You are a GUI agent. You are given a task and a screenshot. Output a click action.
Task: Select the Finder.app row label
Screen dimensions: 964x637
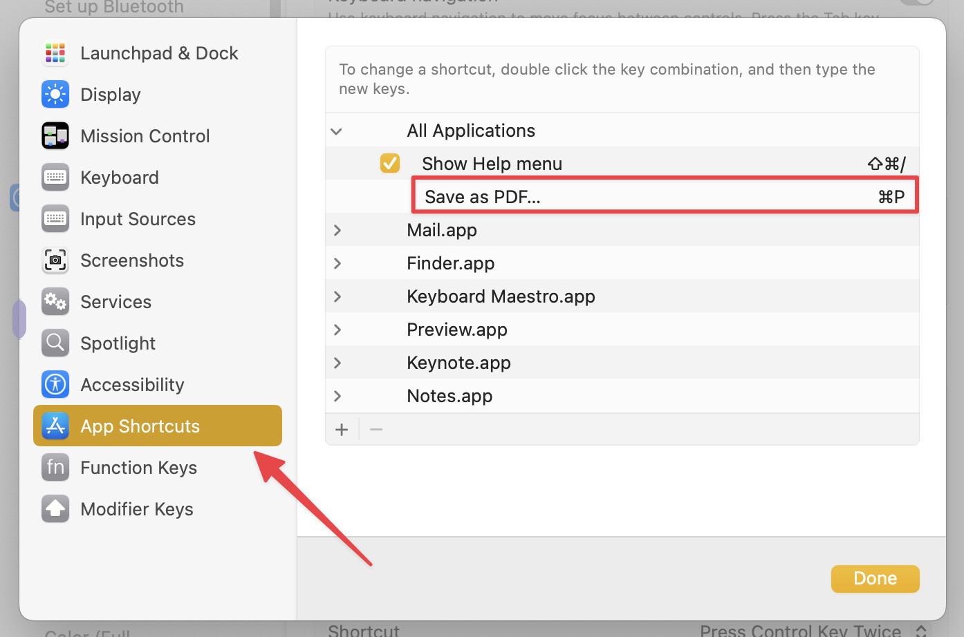[451, 263]
